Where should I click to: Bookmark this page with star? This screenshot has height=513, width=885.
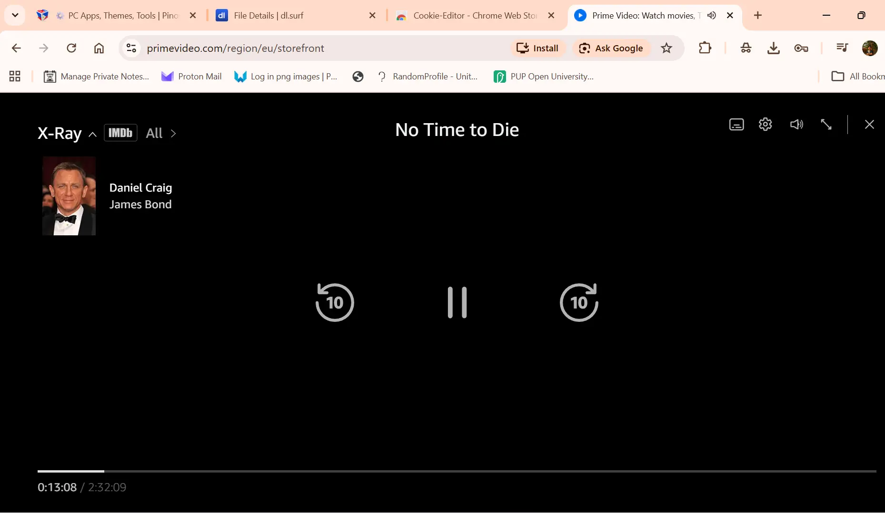pyautogui.click(x=666, y=48)
